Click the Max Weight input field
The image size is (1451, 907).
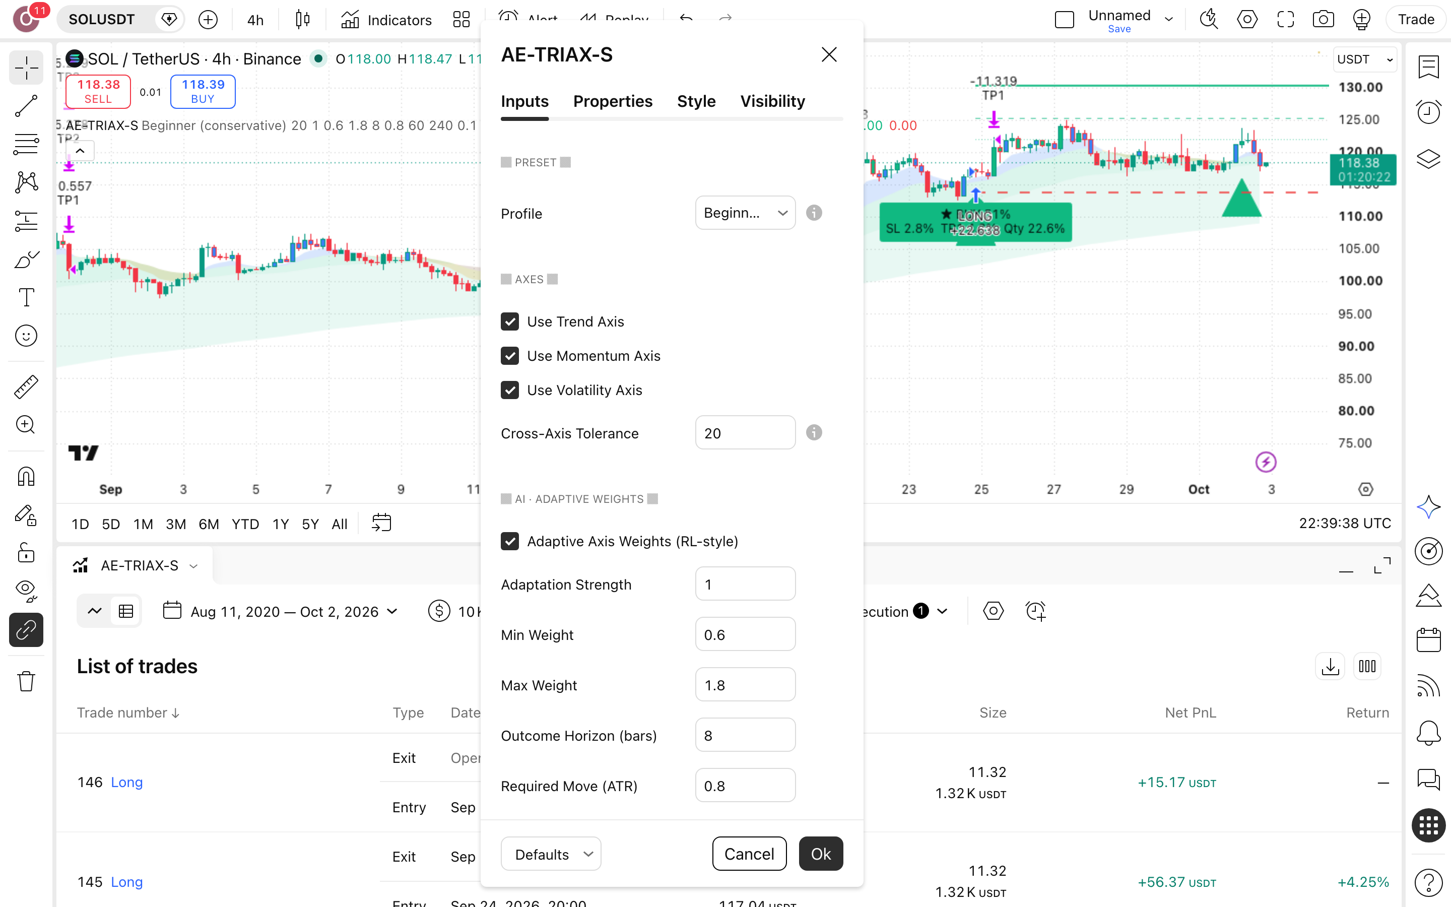745,684
